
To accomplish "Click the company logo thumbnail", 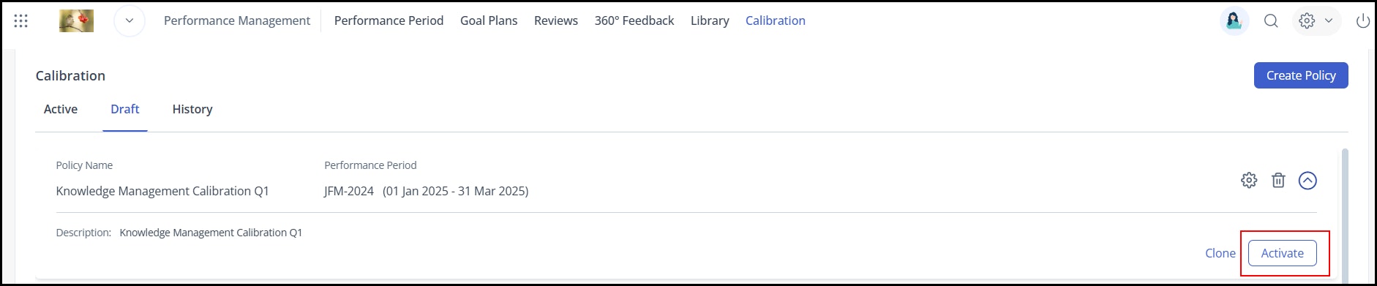I will coord(76,20).
